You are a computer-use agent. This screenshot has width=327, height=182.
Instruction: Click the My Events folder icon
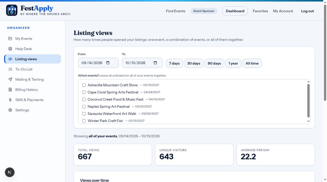(x=10, y=38)
